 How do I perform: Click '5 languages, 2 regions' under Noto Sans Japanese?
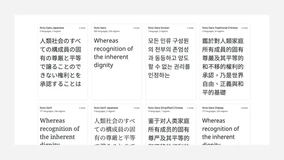pyautogui.click(x=50, y=32)
